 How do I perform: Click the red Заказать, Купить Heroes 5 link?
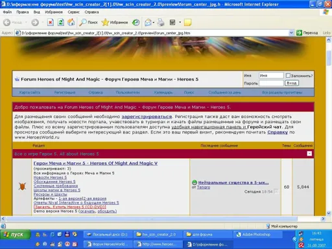coord(70,207)
